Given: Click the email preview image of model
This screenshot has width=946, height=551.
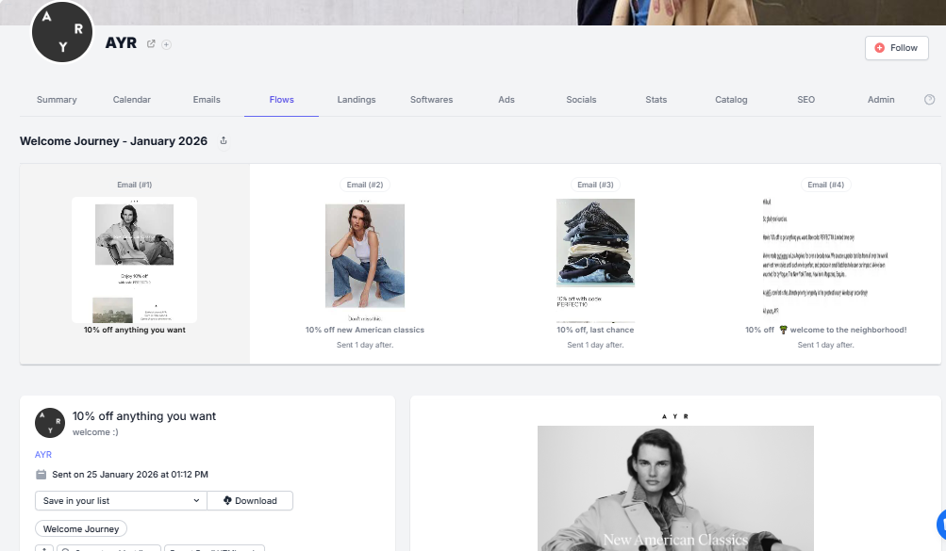Looking at the screenshot, I should (675, 489).
